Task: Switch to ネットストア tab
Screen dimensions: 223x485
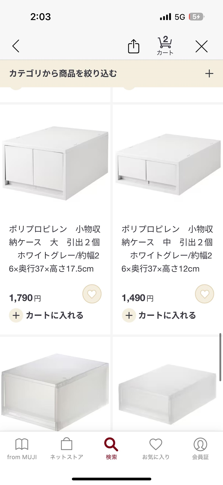Action: pyautogui.click(x=67, y=449)
